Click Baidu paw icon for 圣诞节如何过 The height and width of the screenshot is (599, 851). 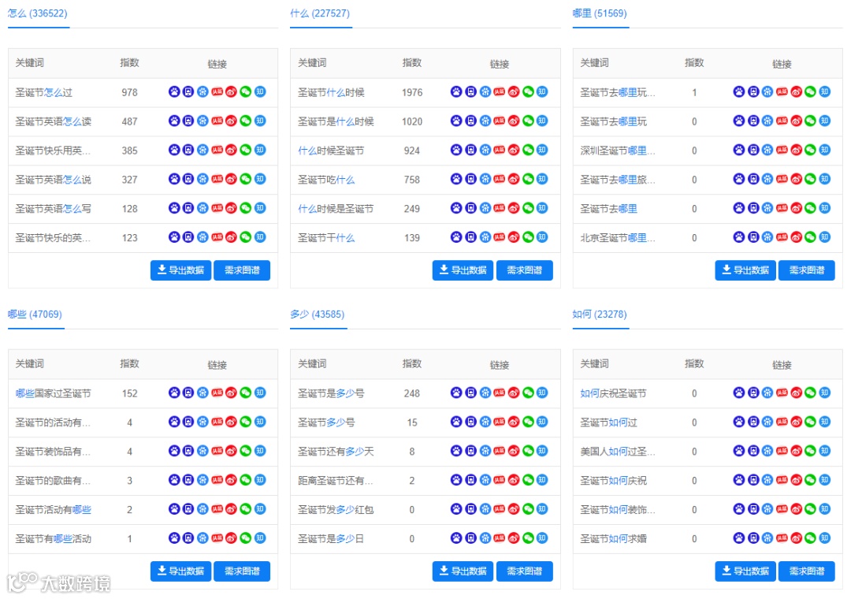click(738, 422)
